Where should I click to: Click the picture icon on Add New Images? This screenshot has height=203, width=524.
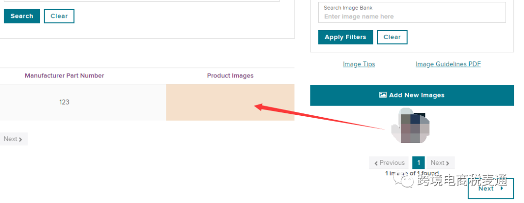pyautogui.click(x=383, y=95)
